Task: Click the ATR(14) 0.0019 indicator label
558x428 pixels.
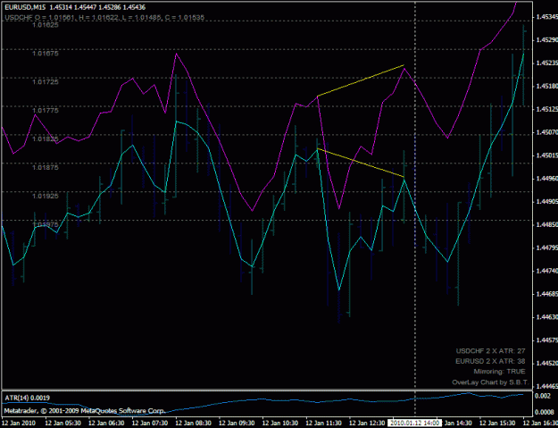Action: pyautogui.click(x=27, y=398)
